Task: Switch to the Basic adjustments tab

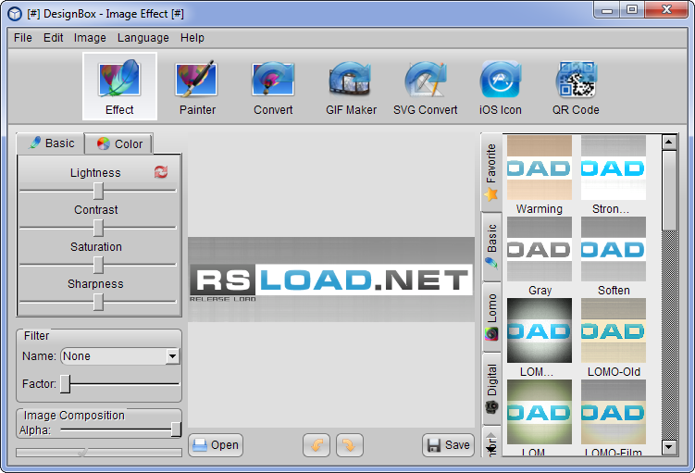Action: [x=51, y=143]
